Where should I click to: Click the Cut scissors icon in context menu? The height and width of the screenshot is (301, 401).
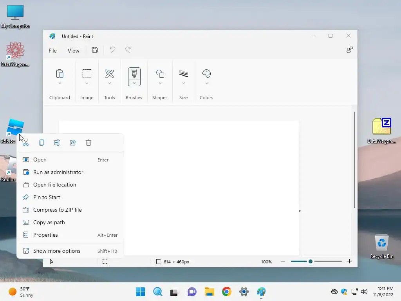pos(25,143)
